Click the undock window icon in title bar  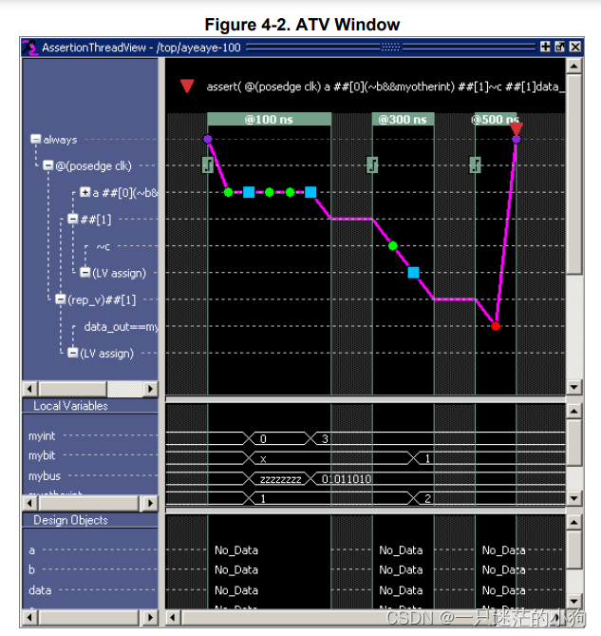pyautogui.click(x=560, y=47)
